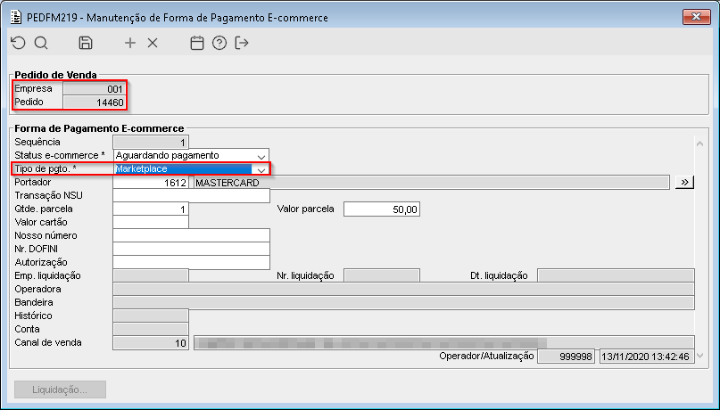Open search with the magnifier icon
This screenshot has width=720, height=410.
tap(41, 43)
